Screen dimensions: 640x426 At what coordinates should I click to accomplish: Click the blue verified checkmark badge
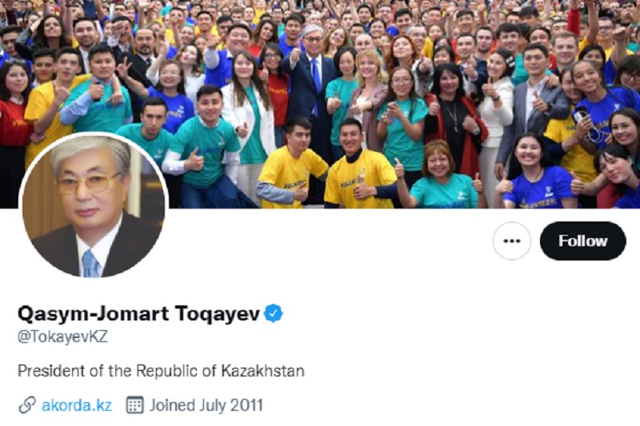[274, 313]
